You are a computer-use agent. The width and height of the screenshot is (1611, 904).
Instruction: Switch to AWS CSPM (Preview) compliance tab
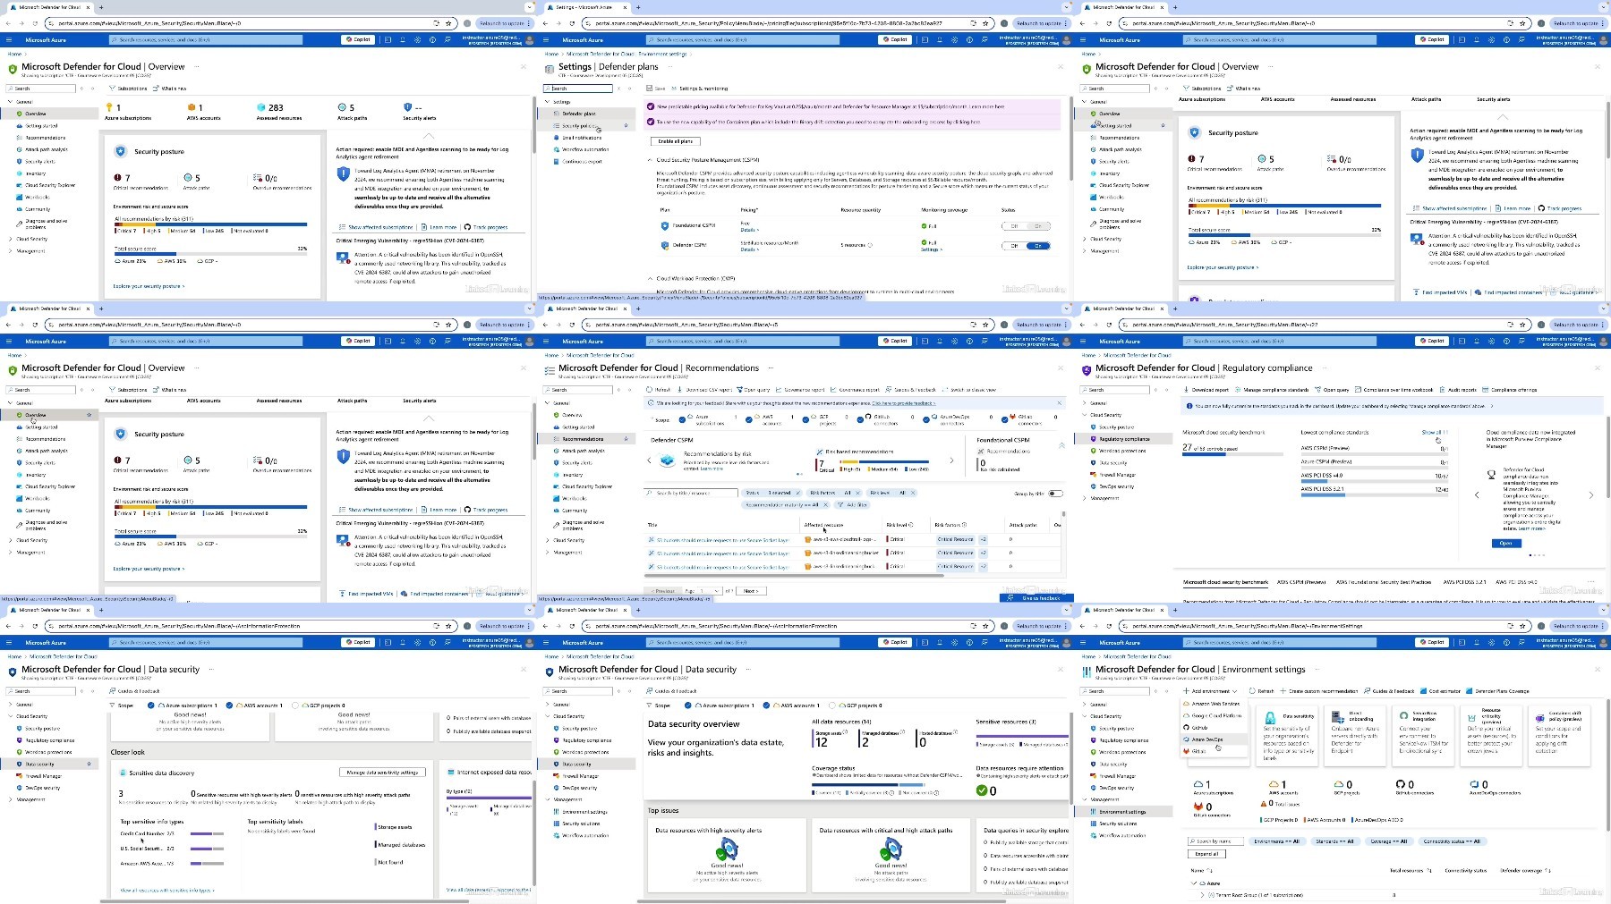(1301, 582)
